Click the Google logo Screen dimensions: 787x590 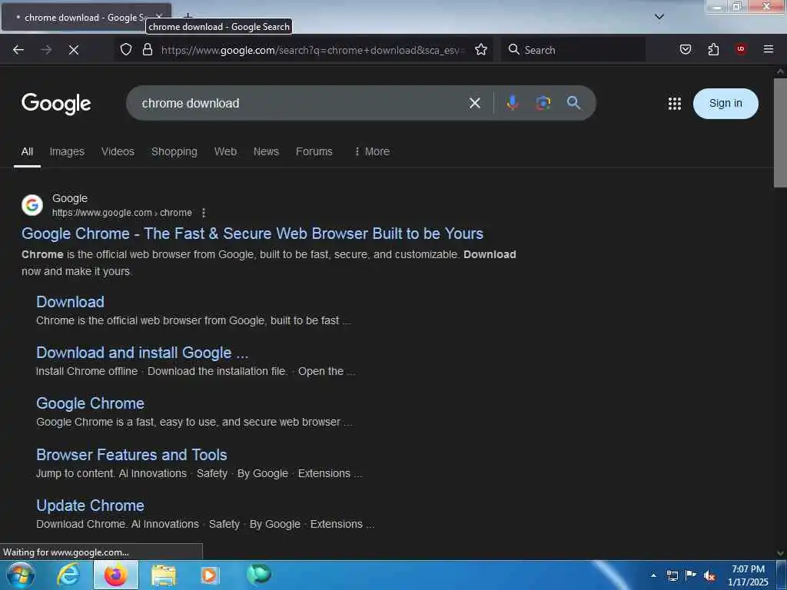56,104
